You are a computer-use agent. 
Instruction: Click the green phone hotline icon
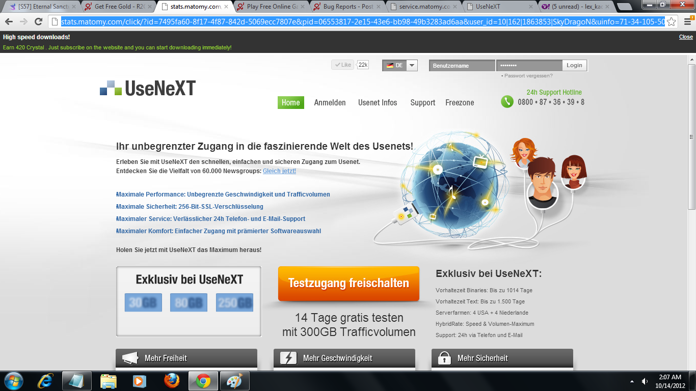[507, 101]
